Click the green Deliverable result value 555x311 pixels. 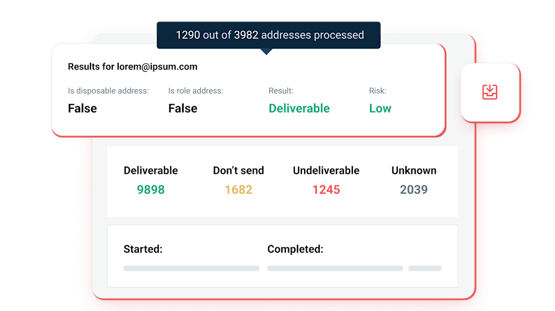[x=299, y=109]
